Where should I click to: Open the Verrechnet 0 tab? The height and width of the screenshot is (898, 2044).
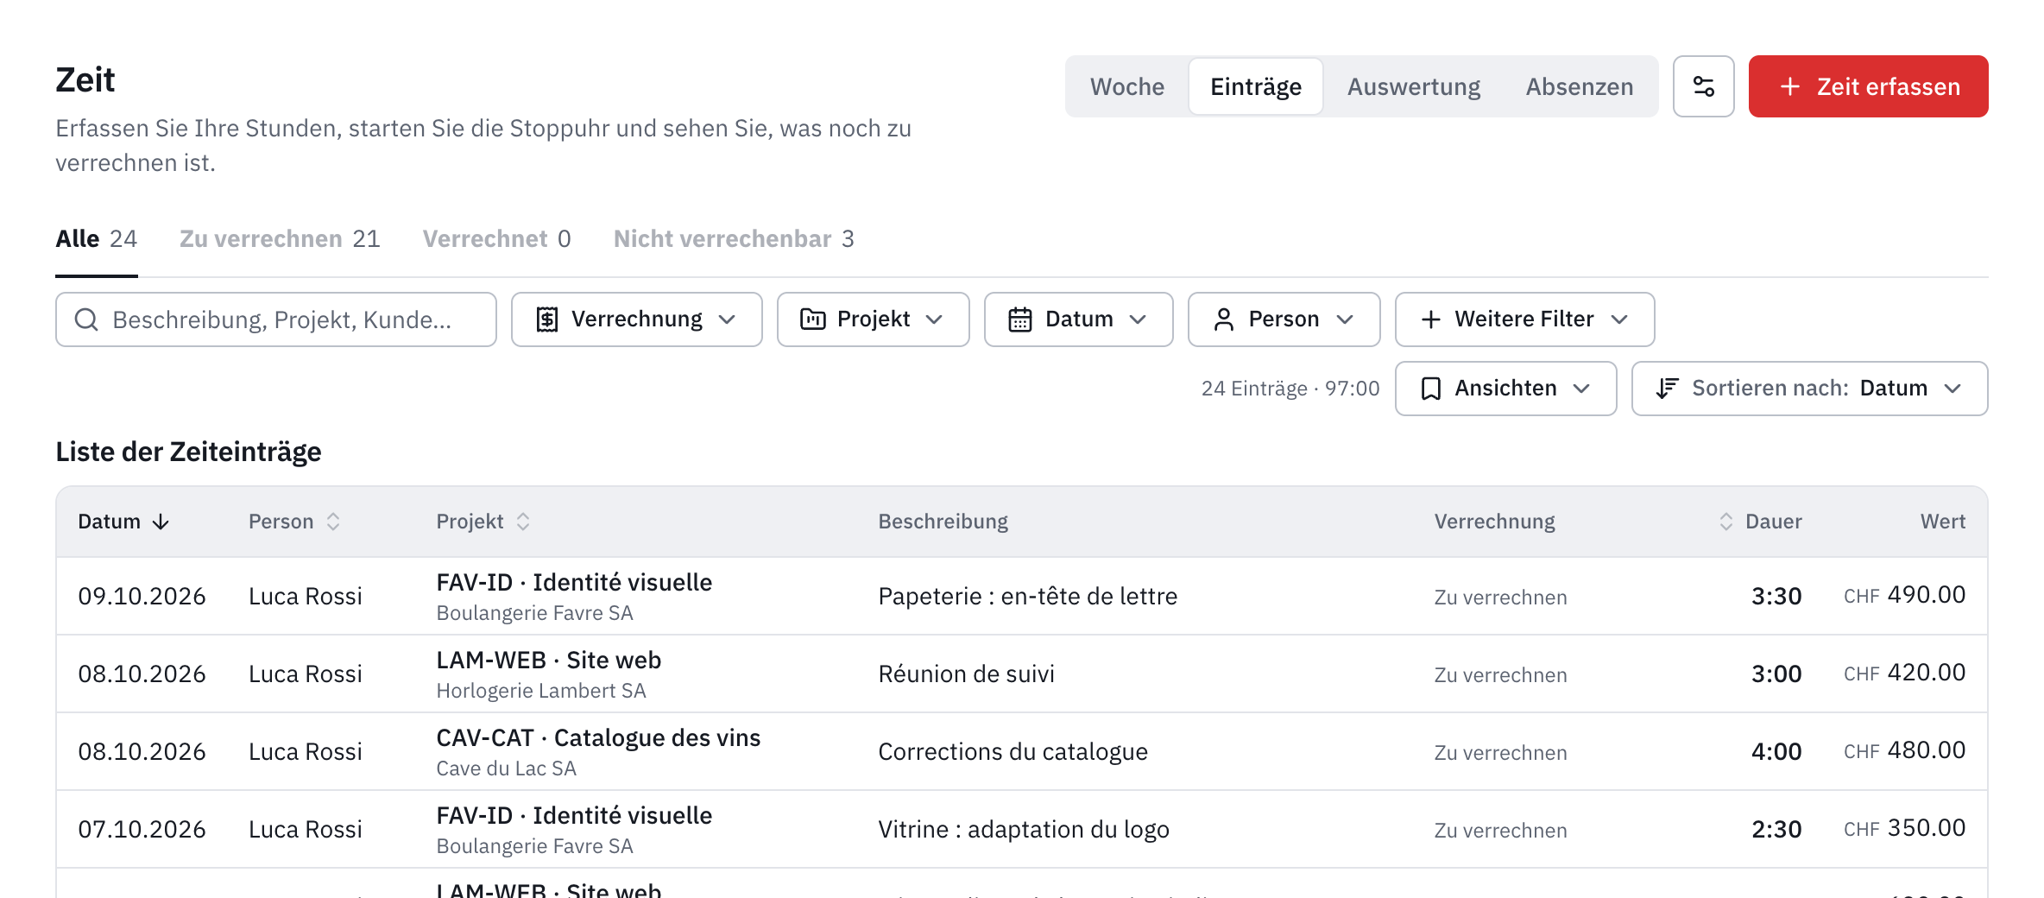click(497, 239)
